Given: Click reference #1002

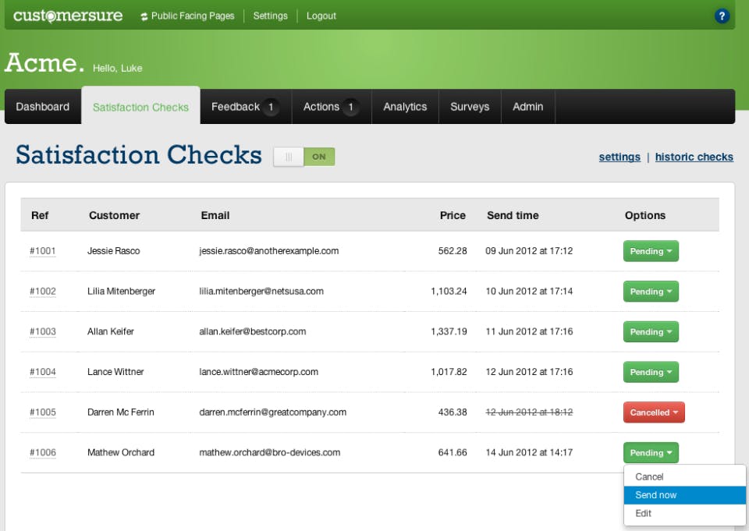Looking at the screenshot, I should tap(42, 292).
